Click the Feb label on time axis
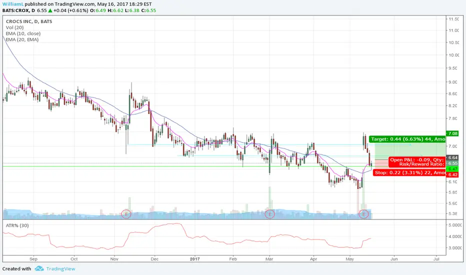The image size is (466, 275). 233,259
